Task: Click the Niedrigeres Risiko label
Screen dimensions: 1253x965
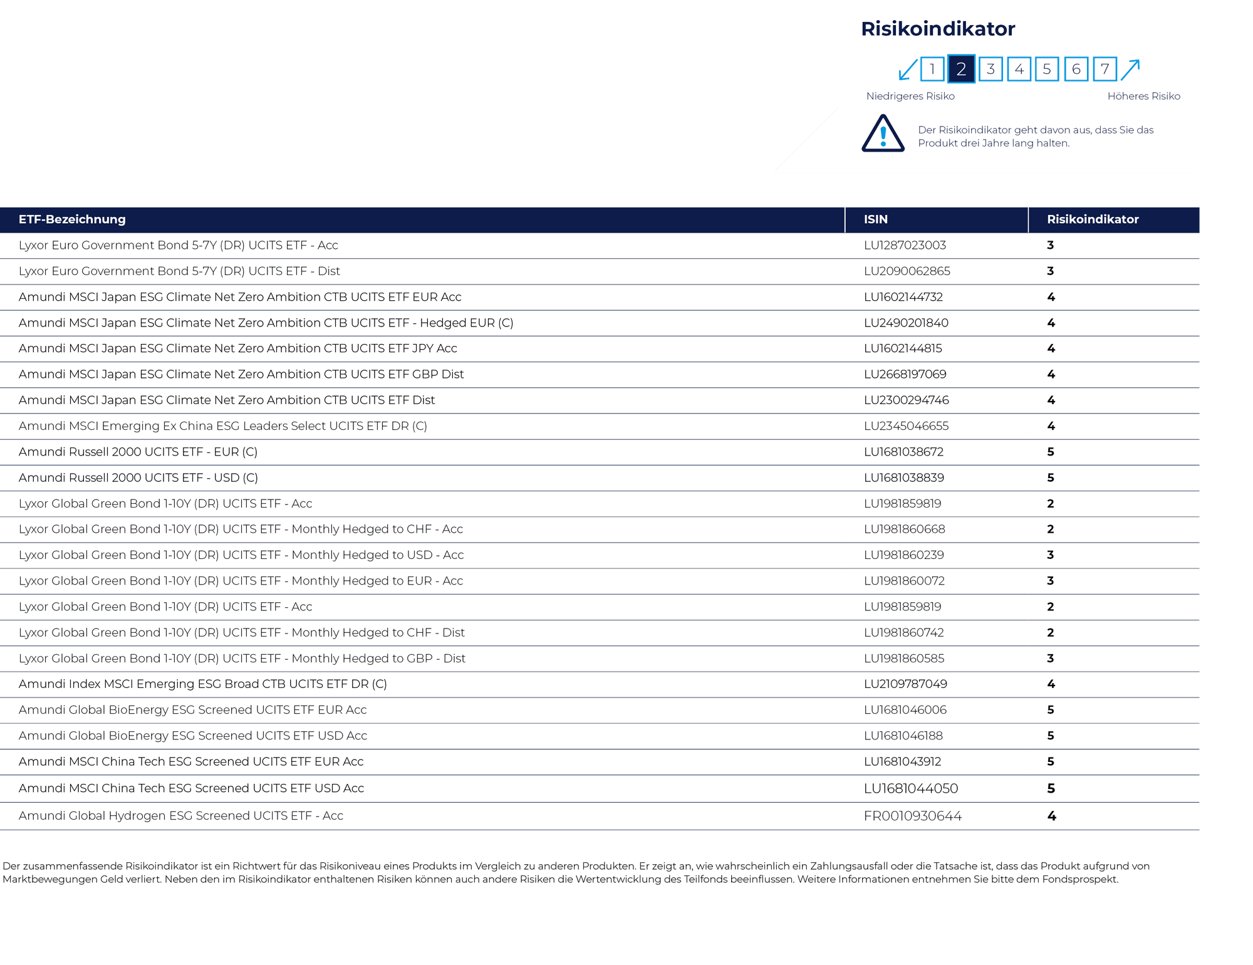Action: (x=910, y=96)
